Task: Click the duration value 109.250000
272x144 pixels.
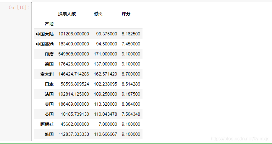Action: coord(106,94)
